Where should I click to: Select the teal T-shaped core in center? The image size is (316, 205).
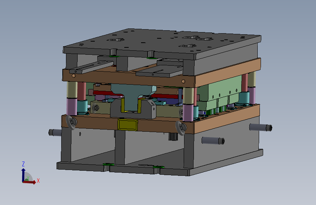click(x=132, y=97)
